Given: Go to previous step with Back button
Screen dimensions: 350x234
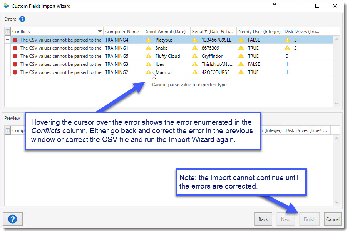Looking at the screenshot, I should [x=263, y=219].
